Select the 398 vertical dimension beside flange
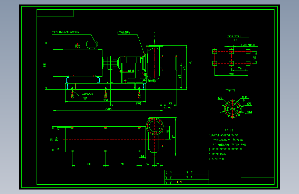This screenshot has width=299, height=194. click(x=168, y=132)
